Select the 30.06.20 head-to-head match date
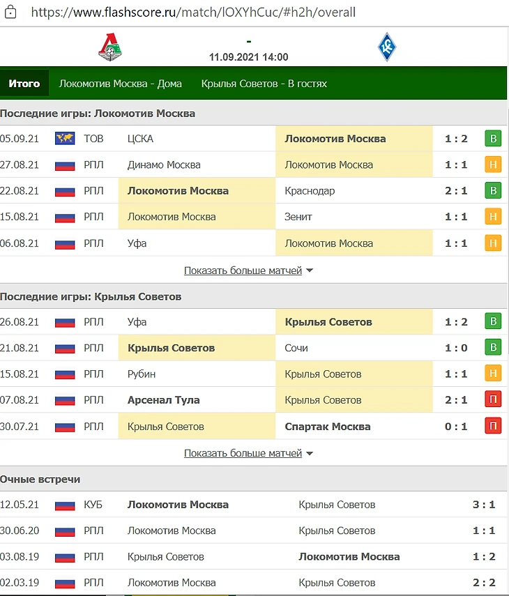Screen dimensions: 509x596 [20, 530]
